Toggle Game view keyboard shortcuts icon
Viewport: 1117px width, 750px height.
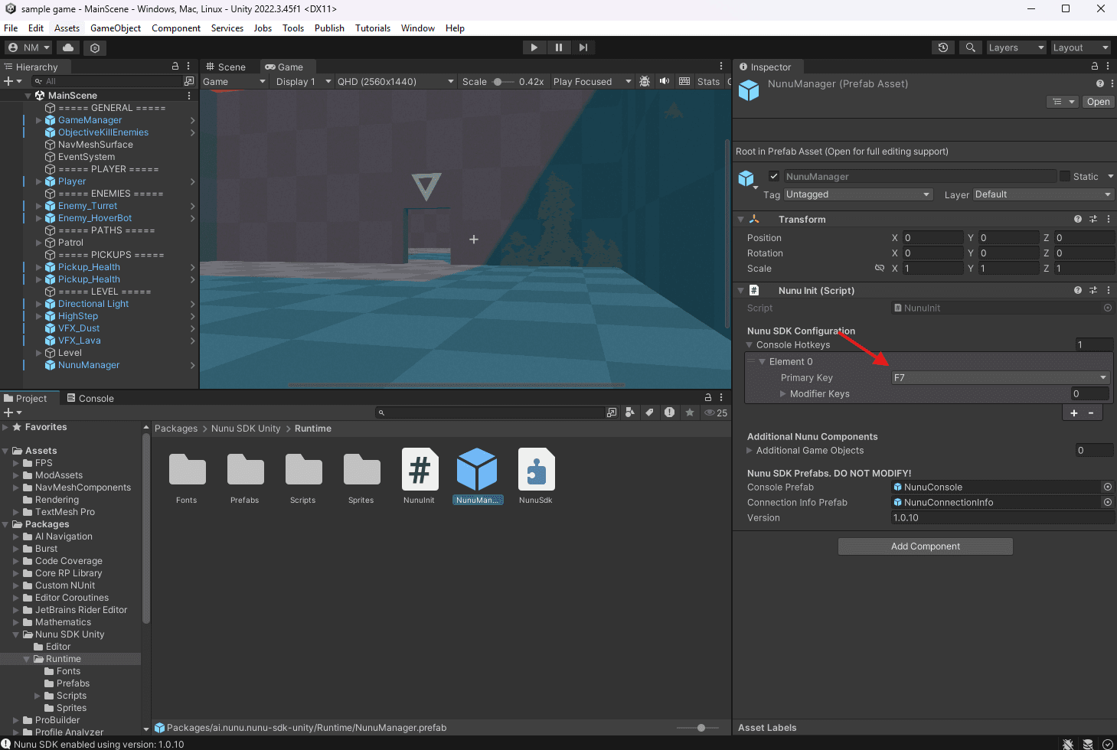[684, 81]
